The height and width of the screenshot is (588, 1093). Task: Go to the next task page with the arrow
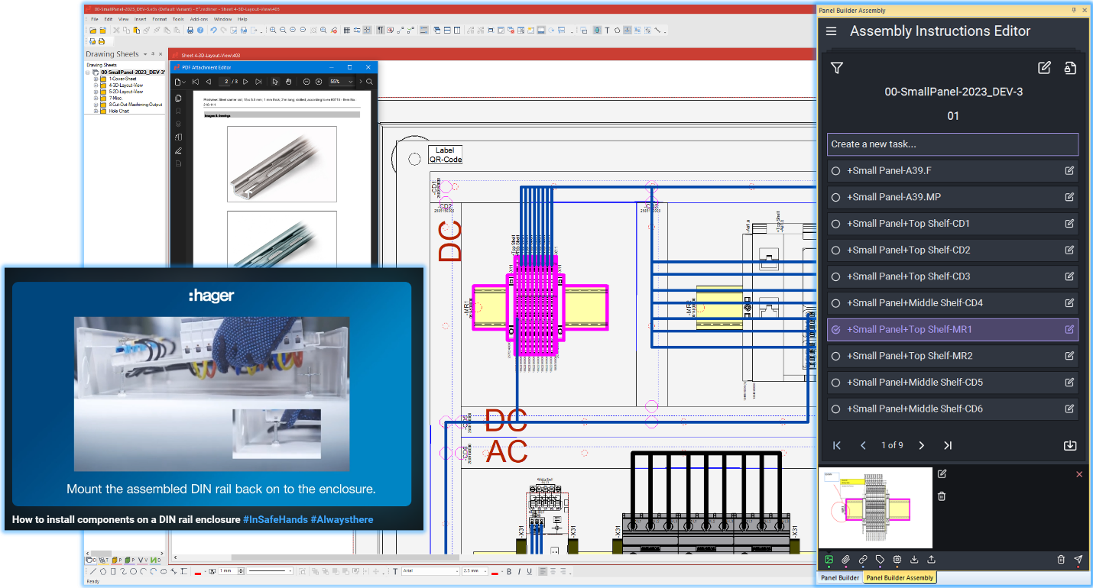point(921,445)
